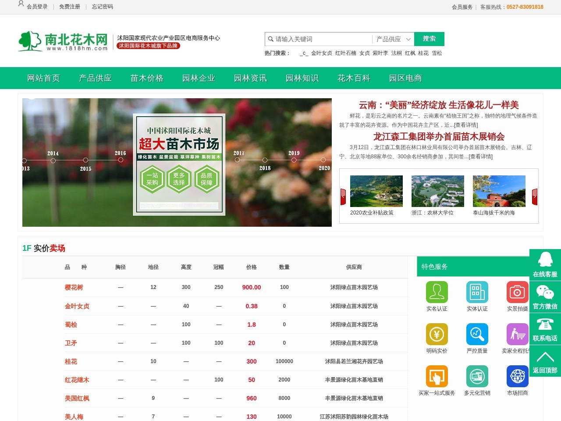Open the 泰山海拔千米的海 news thumbnail
The width and height of the screenshot is (561, 421).
tap(499, 191)
